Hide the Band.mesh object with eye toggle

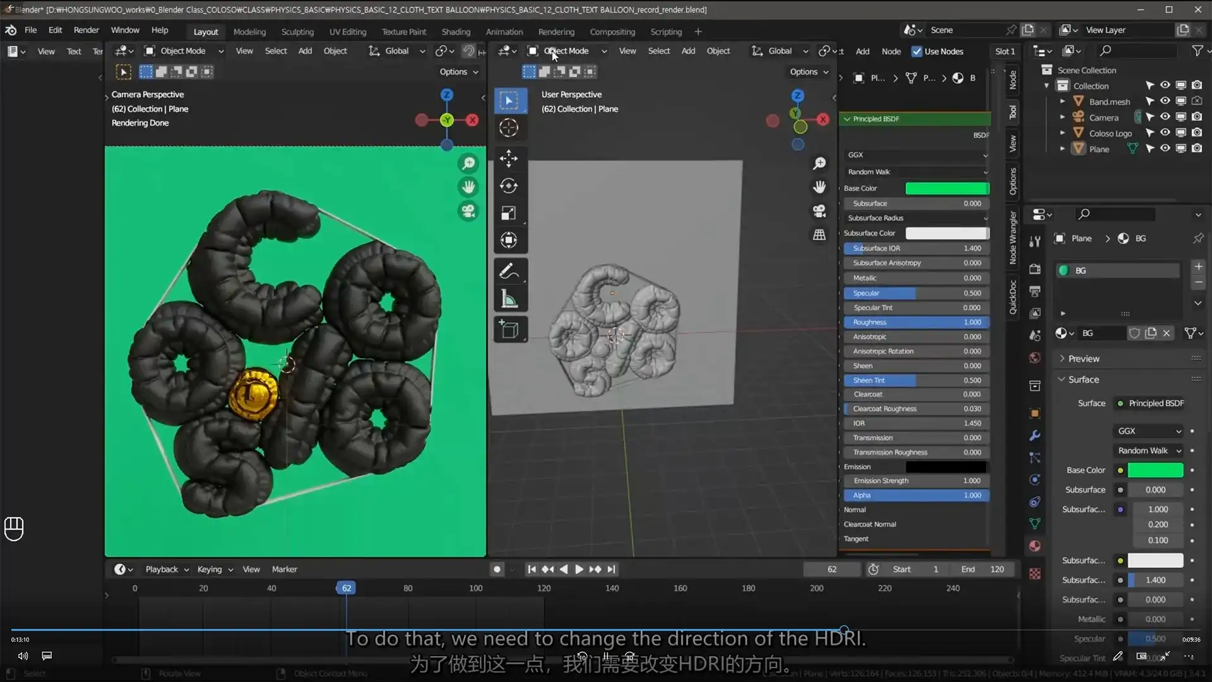point(1165,100)
